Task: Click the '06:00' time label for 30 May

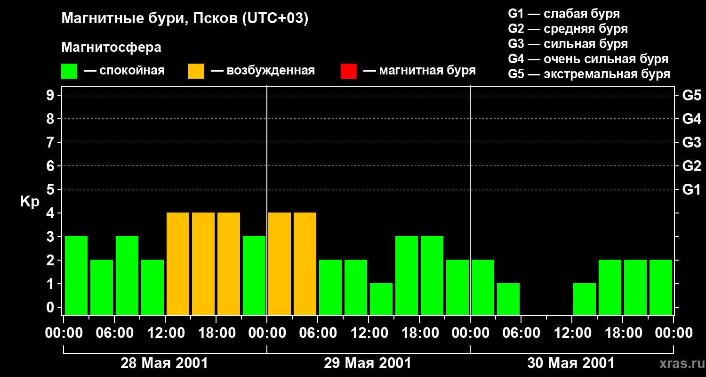Action: pos(521,333)
